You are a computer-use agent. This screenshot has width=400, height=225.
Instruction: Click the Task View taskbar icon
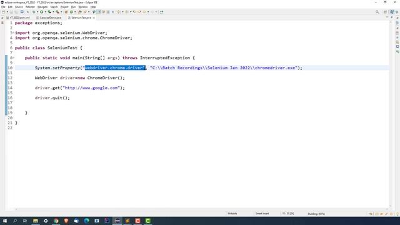[x=25, y=221]
